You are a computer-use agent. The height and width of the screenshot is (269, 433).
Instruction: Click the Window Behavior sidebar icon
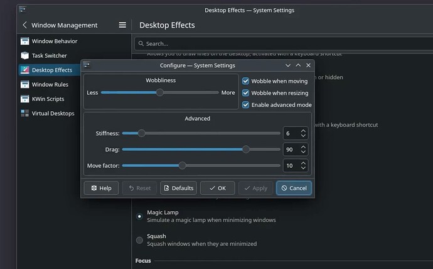(24, 41)
